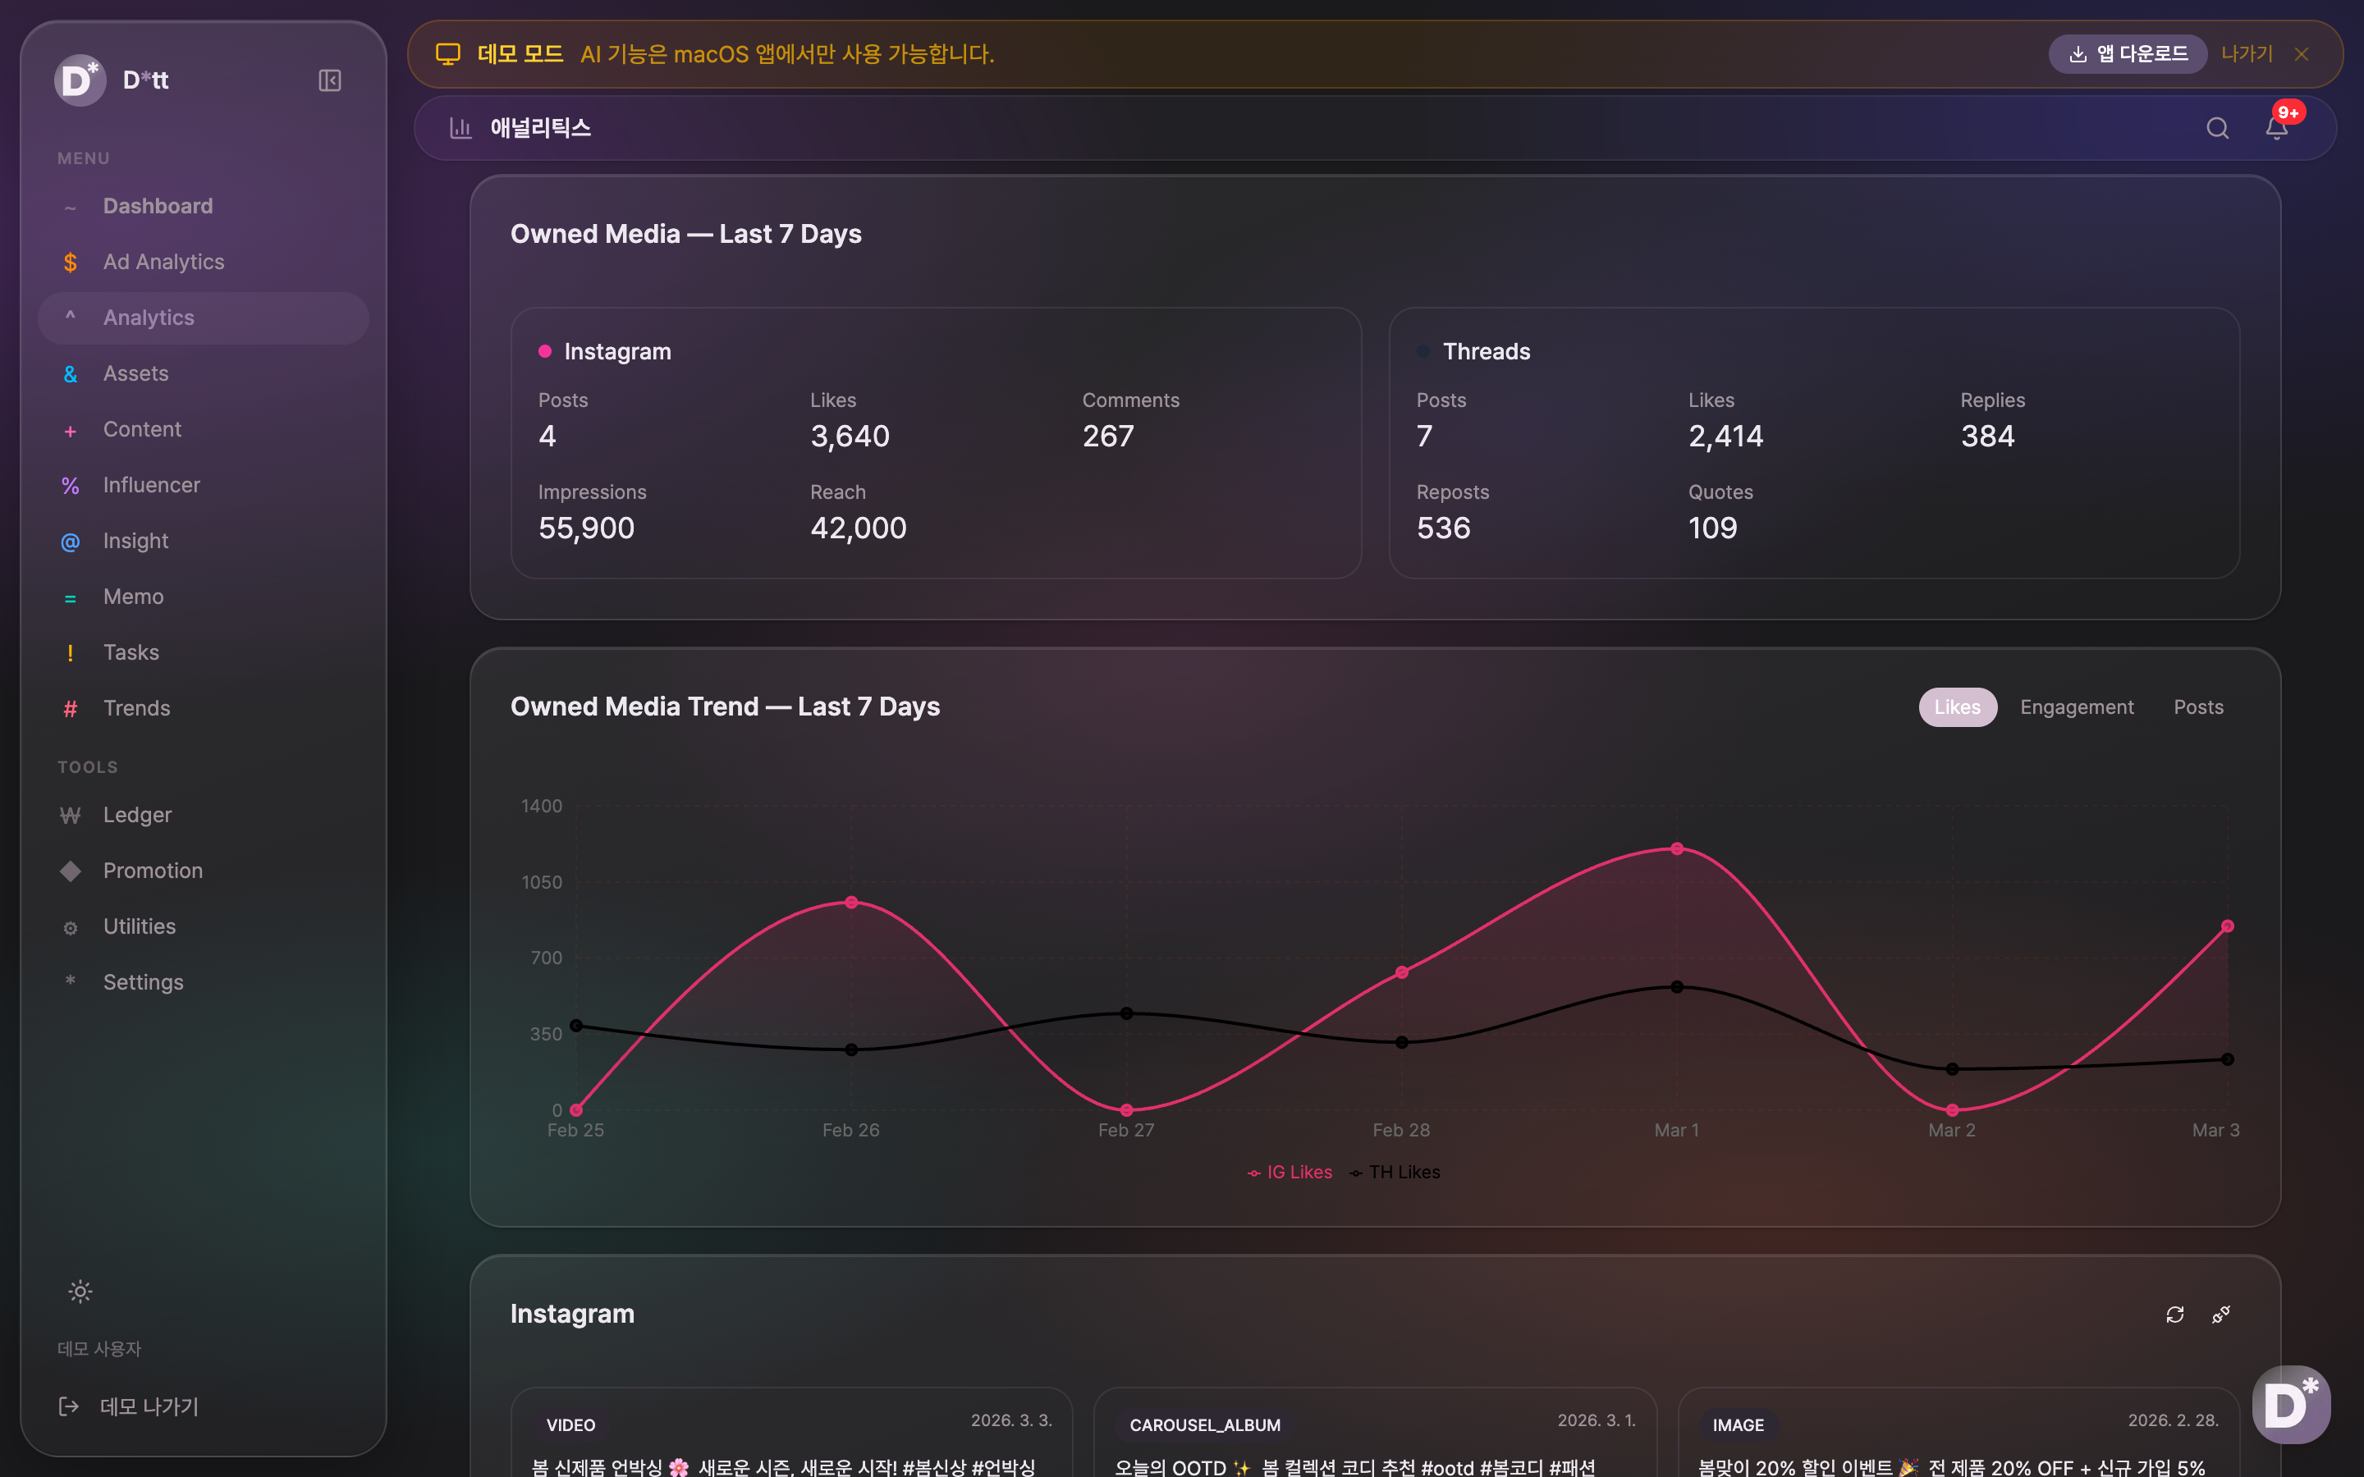
Task: Toggle IG Likes series in chart legend
Action: click(1290, 1173)
